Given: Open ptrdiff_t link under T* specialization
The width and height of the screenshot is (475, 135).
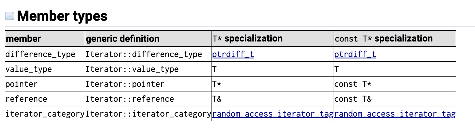Looking at the screenshot, I should [x=233, y=54].
